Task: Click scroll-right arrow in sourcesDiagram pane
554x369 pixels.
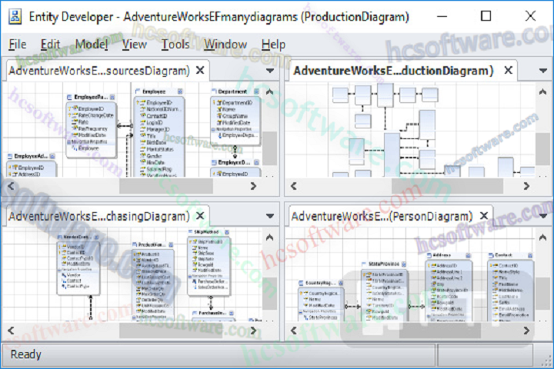Action: [x=253, y=186]
